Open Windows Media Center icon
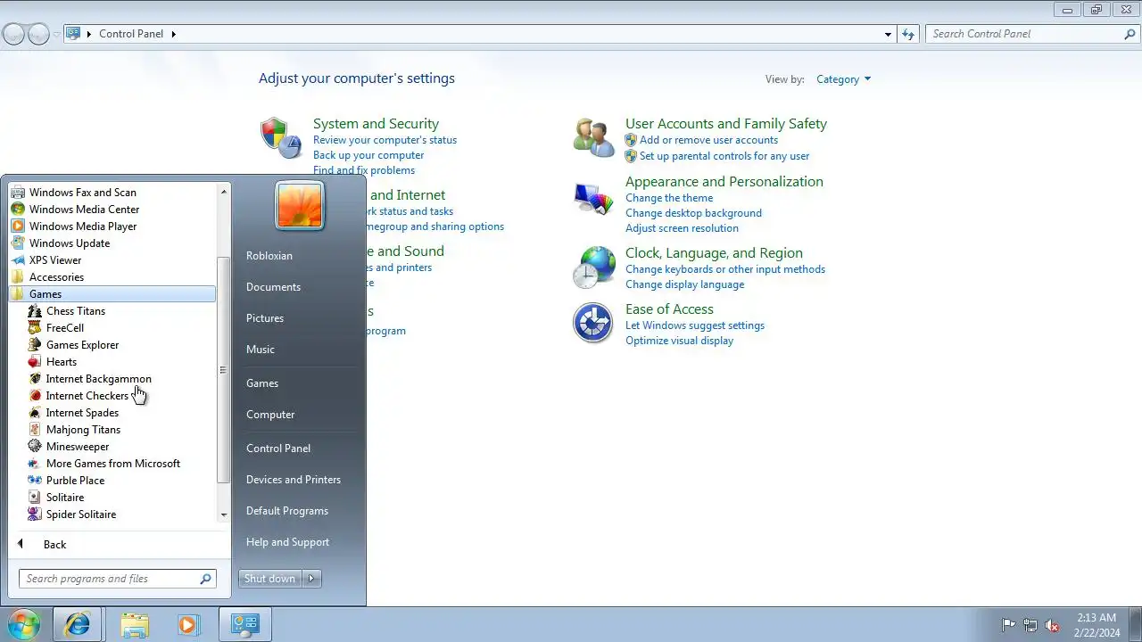This screenshot has width=1142, height=642. click(18, 210)
